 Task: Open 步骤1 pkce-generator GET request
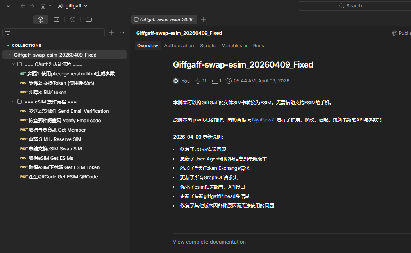coord(68,73)
